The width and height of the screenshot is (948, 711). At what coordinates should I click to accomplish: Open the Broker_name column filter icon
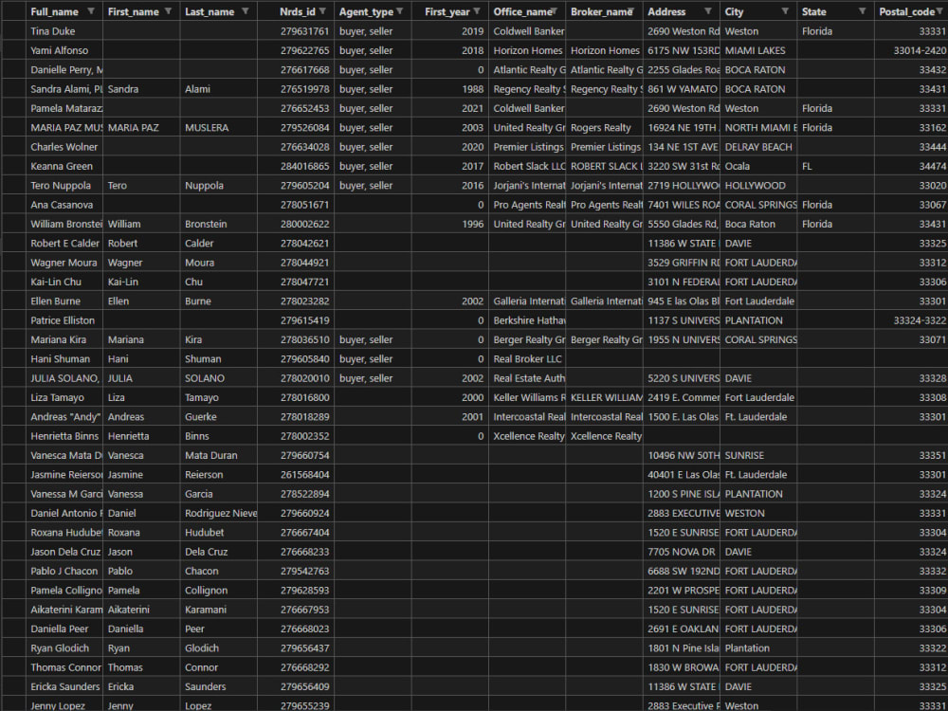(x=630, y=11)
